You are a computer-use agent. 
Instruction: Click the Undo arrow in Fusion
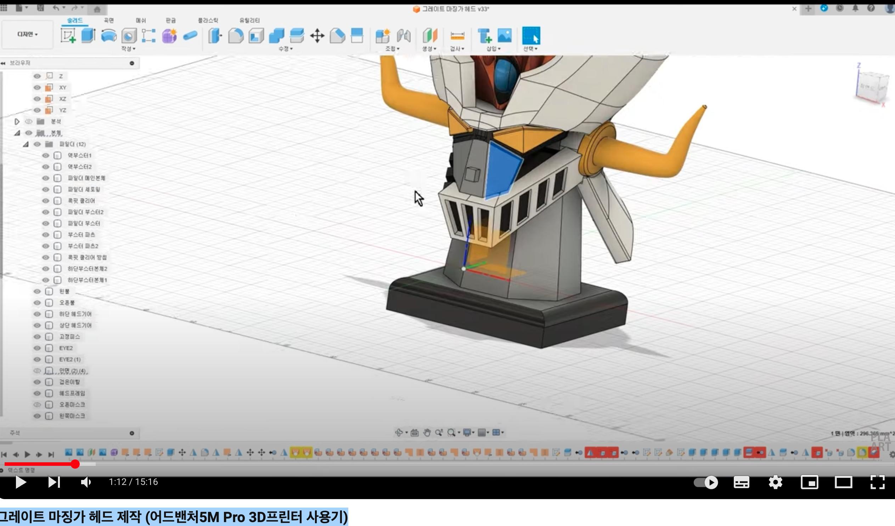56,8
